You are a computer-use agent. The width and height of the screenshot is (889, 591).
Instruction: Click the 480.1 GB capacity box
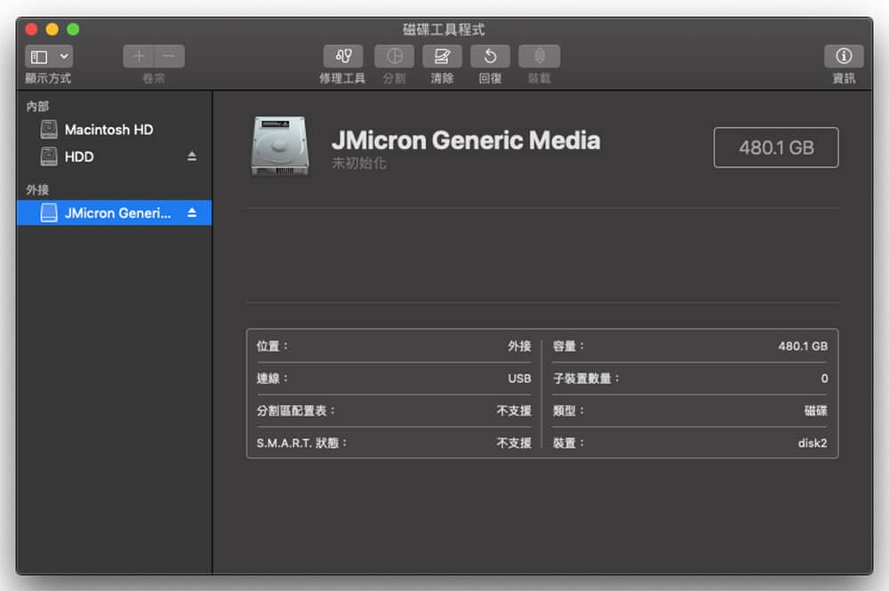(775, 148)
